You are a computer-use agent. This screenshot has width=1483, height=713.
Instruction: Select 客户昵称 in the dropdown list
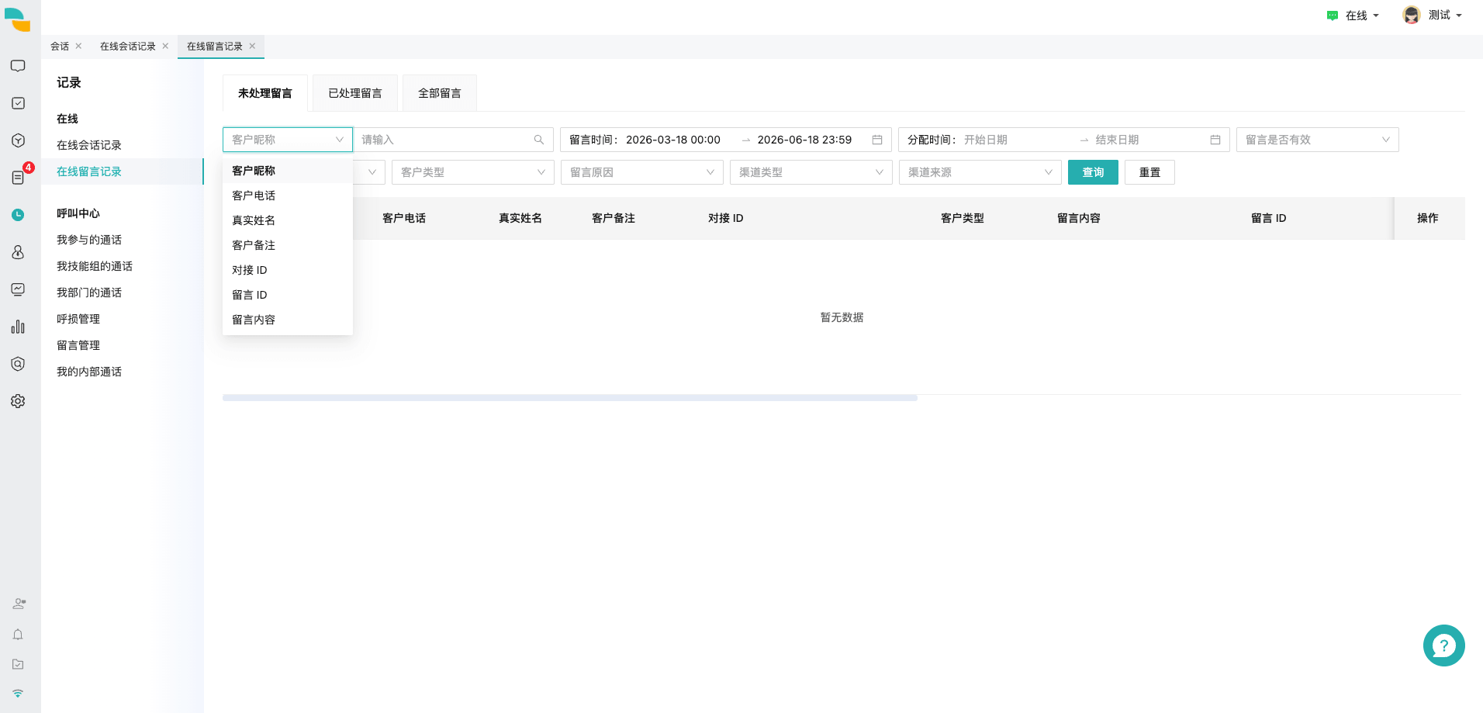[x=288, y=171]
